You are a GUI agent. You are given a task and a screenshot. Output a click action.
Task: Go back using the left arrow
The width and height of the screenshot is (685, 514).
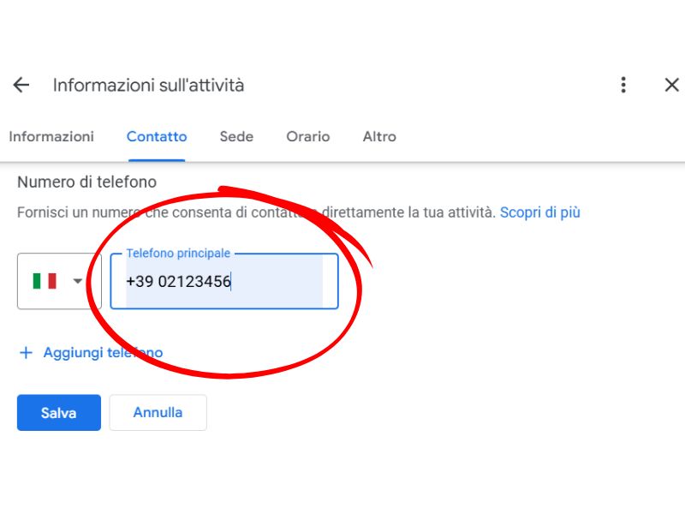click(x=21, y=85)
